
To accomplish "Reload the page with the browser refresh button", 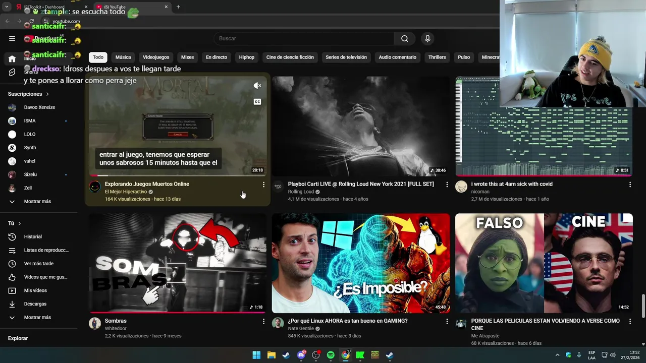I will pos(31,21).
